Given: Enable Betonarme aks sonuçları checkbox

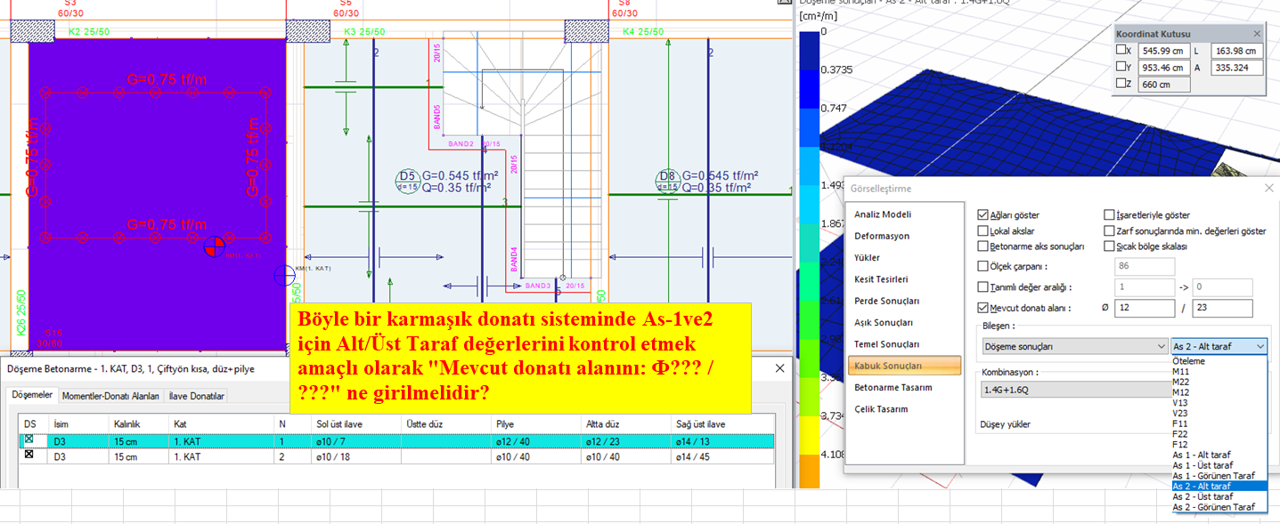Looking at the screenshot, I should coord(983,246).
